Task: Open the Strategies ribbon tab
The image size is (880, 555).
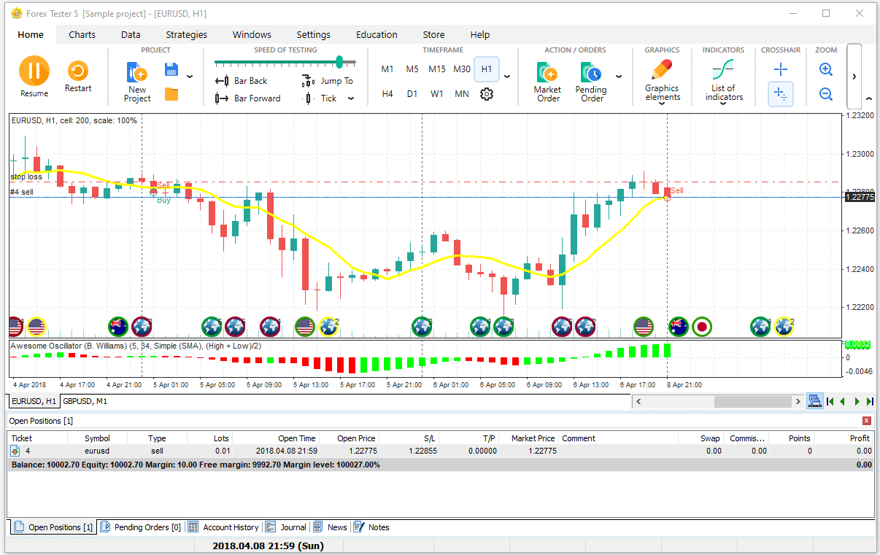Action: [186, 34]
